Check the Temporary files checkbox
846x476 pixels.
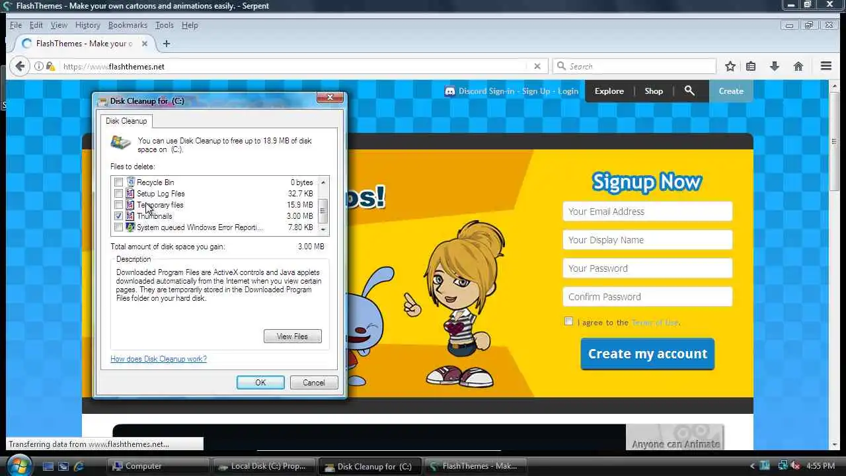pos(118,205)
